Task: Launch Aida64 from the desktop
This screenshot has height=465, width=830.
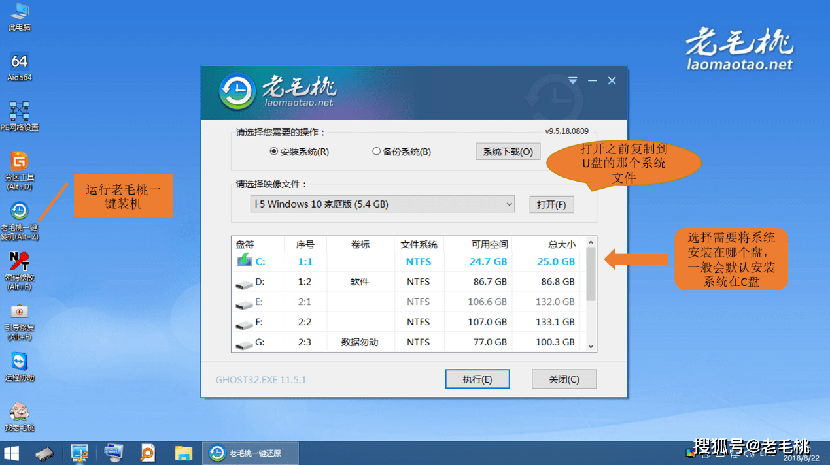Action: (x=19, y=65)
